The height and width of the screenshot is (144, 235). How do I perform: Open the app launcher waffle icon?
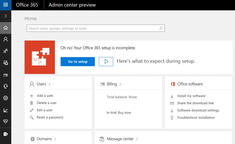click(x=6, y=5)
